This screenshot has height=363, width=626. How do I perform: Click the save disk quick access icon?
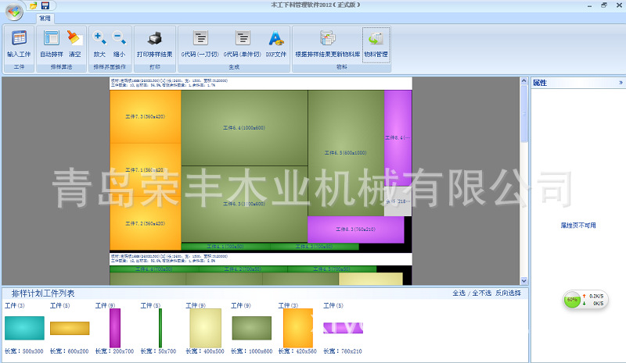tap(45, 5)
